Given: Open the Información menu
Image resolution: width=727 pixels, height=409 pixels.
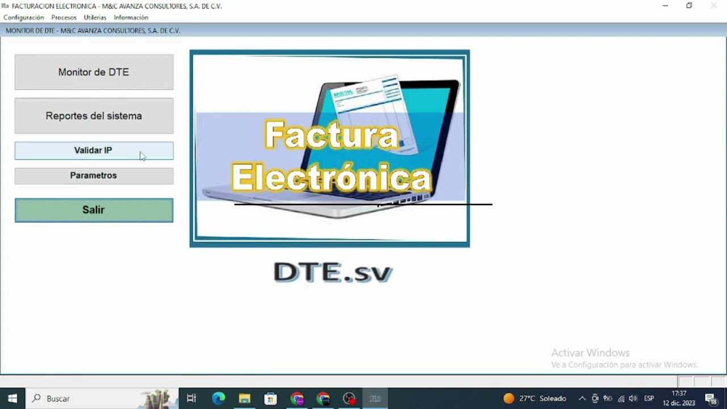Looking at the screenshot, I should point(131,18).
